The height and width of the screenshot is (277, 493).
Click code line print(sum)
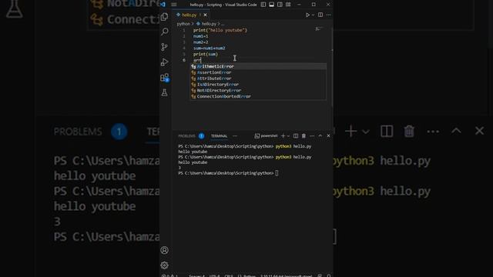click(x=206, y=54)
